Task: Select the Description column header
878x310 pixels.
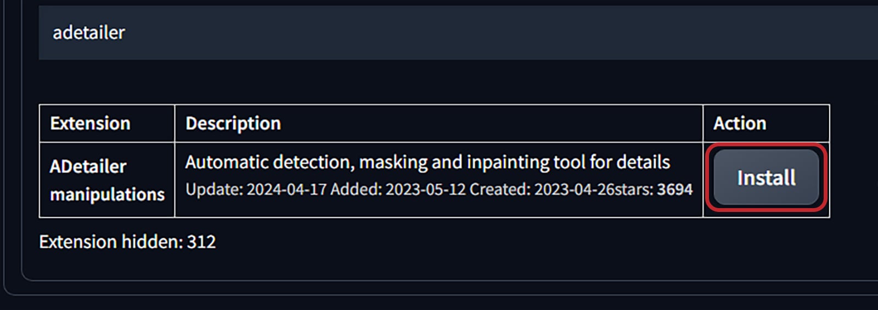Action: (233, 123)
